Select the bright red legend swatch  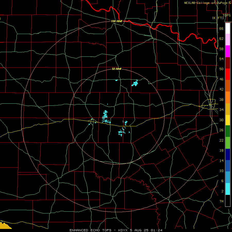[x=228, y=74]
